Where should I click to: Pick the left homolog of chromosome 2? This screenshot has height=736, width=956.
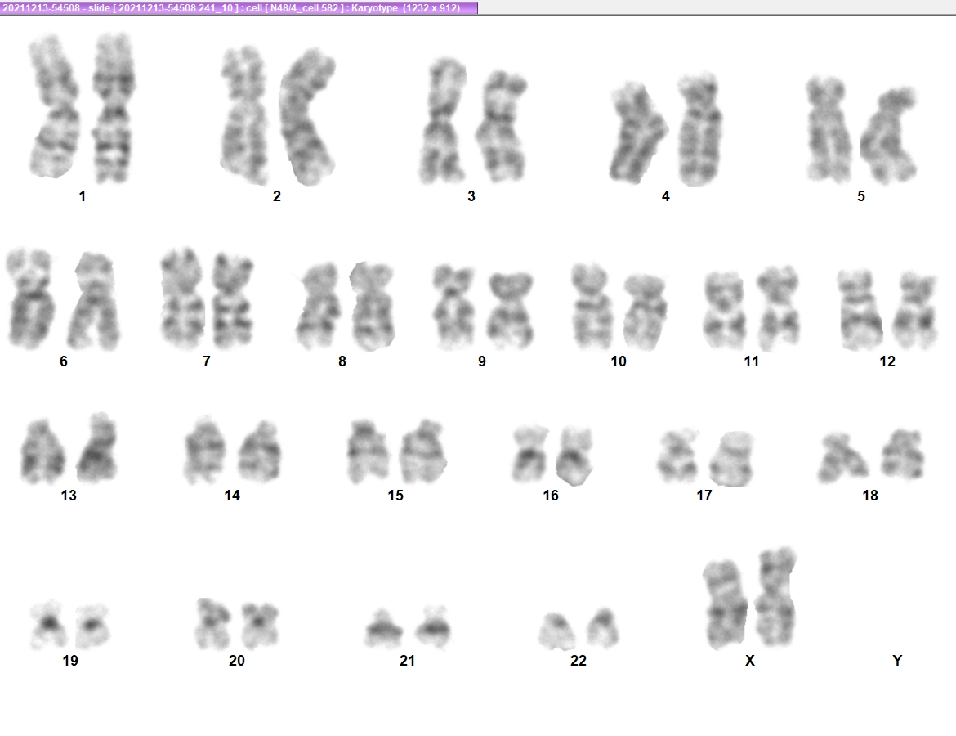coord(244,116)
